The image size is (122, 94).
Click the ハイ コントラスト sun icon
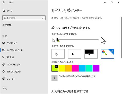4,71
